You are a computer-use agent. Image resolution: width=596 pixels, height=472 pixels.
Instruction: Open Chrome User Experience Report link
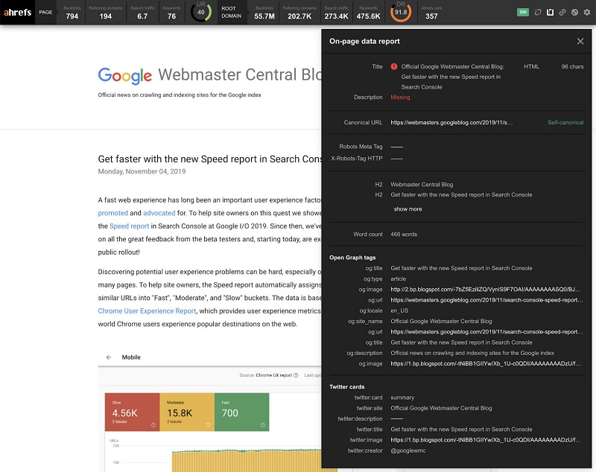147,311
